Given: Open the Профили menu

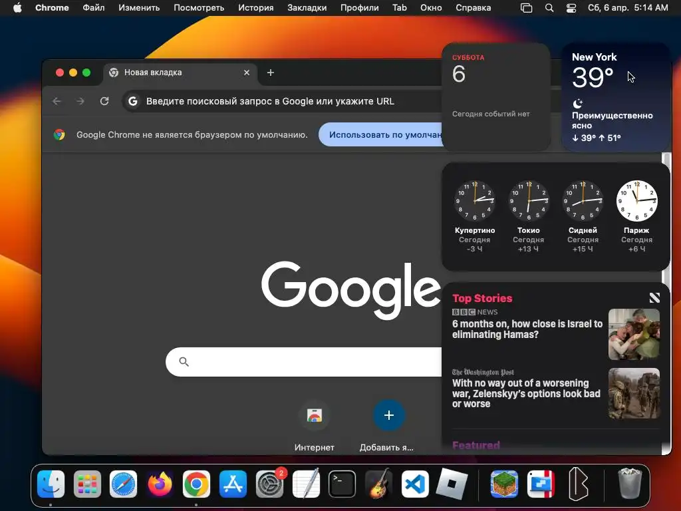Looking at the screenshot, I should (360, 8).
